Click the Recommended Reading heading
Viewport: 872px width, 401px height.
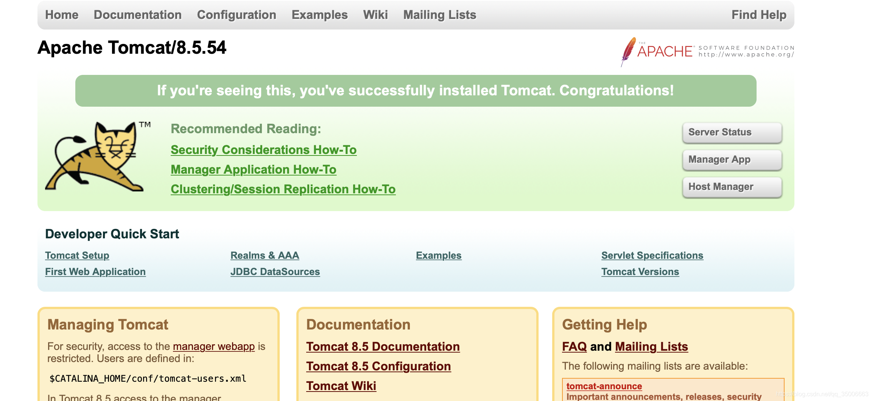tap(246, 129)
